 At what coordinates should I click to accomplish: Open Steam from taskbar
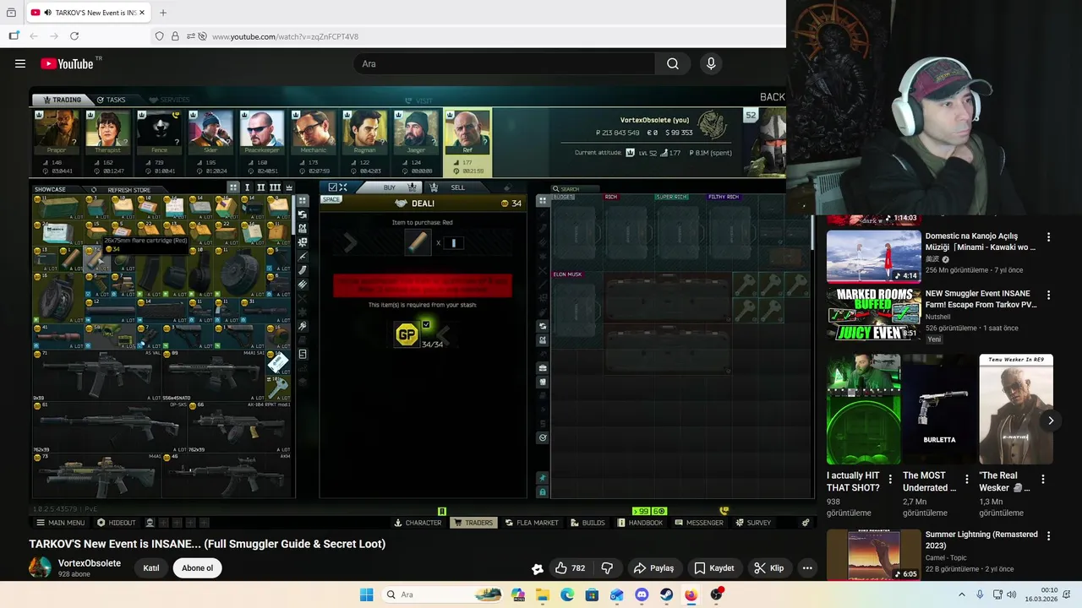[667, 594]
